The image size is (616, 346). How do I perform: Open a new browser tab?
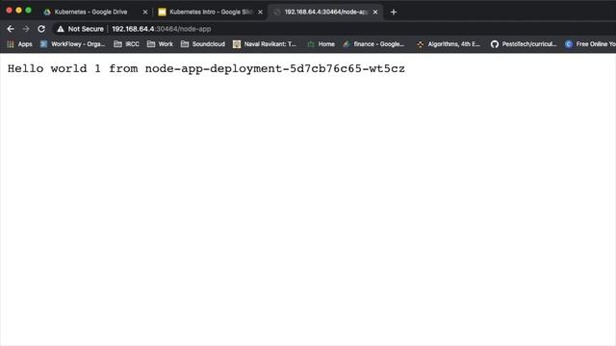tap(394, 12)
